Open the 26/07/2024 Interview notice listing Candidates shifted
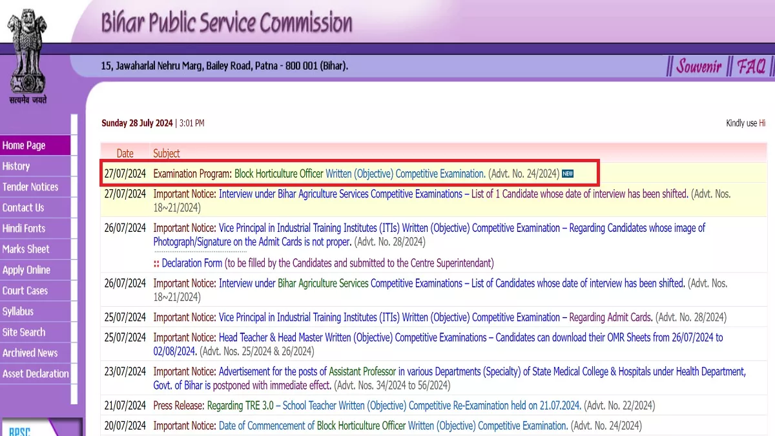 [x=418, y=283]
